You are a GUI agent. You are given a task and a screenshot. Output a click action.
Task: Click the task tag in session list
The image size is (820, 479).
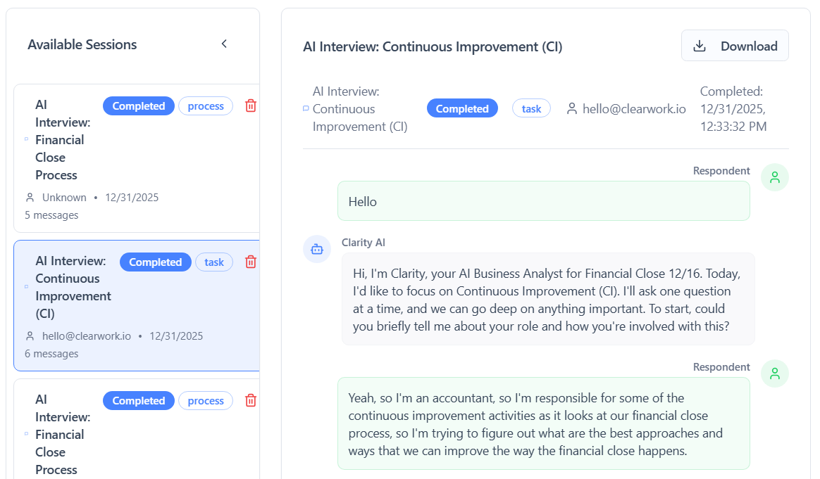[214, 262]
